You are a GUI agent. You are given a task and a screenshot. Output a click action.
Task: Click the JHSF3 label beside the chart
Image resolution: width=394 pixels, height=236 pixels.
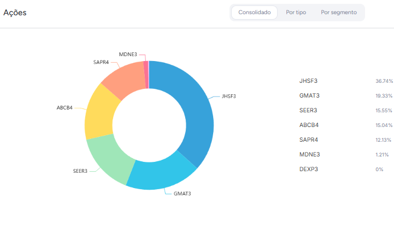pyautogui.click(x=228, y=96)
